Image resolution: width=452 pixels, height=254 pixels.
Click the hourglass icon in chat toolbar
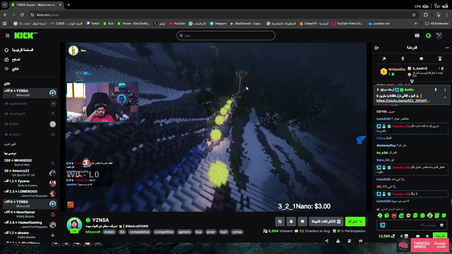(x=440, y=59)
